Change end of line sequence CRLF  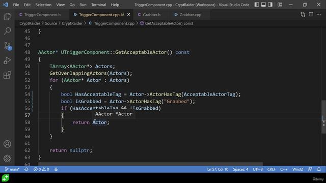click(x=271, y=169)
